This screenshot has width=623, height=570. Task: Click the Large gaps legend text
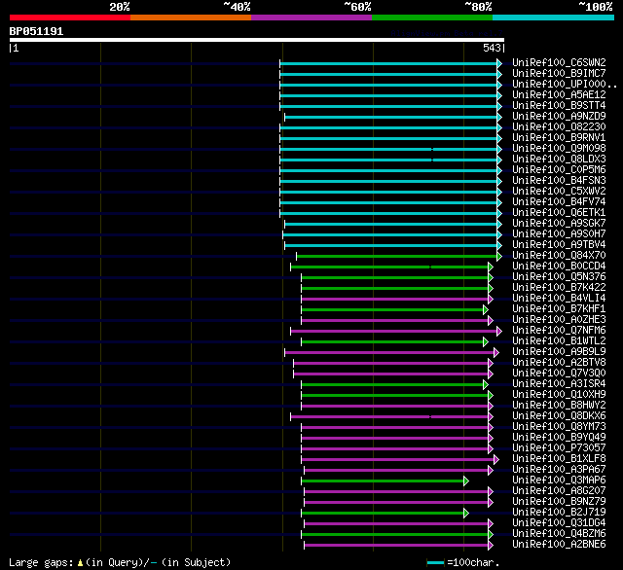120,563
